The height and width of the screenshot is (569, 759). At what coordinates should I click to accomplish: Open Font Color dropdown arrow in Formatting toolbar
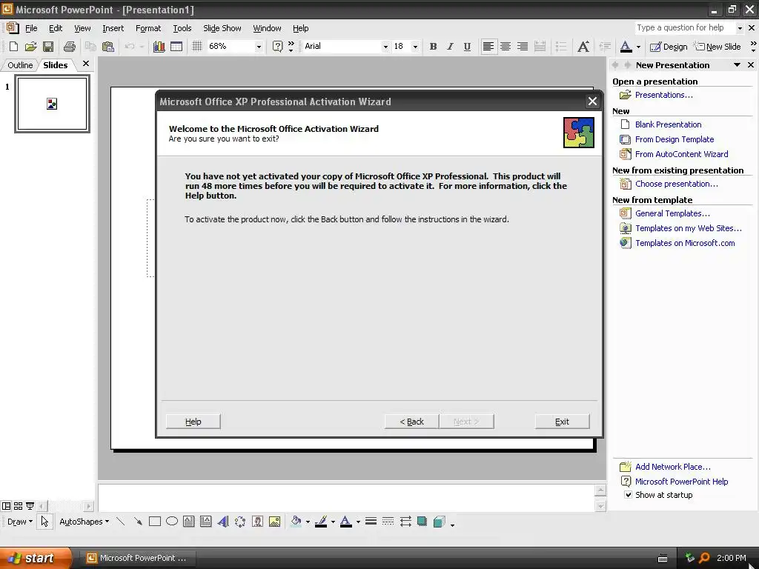pyautogui.click(x=638, y=47)
